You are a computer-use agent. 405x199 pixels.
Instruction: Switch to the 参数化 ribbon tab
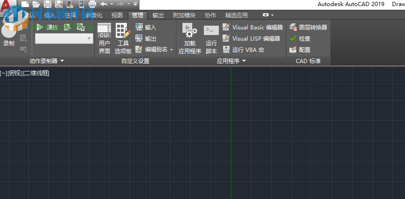pyautogui.click(x=94, y=15)
